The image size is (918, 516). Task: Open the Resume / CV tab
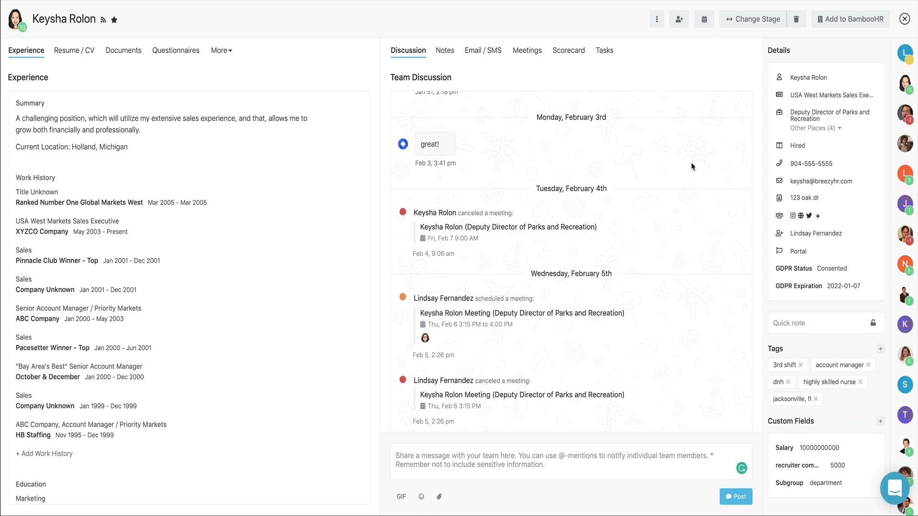coord(74,50)
